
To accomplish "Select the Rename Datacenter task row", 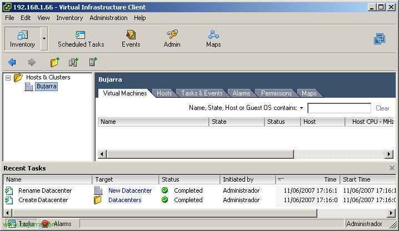I will [x=200, y=190].
